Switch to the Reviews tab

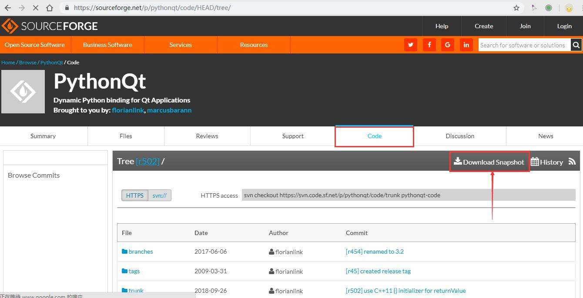point(207,136)
